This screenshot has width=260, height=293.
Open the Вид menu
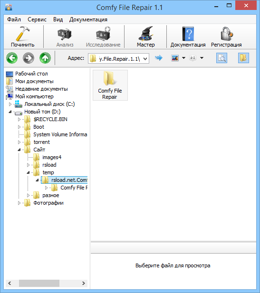(58, 19)
